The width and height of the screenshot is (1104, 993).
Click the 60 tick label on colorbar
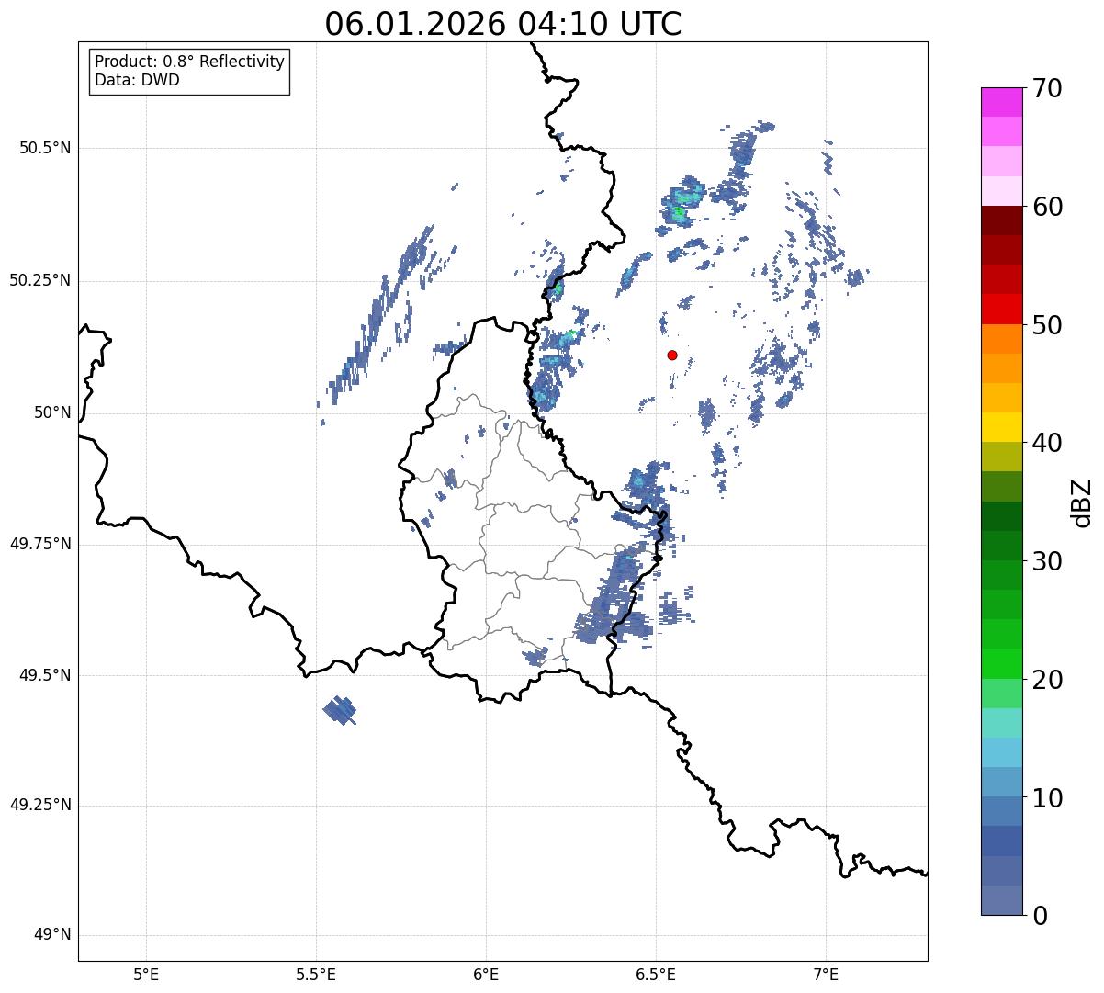1047,208
